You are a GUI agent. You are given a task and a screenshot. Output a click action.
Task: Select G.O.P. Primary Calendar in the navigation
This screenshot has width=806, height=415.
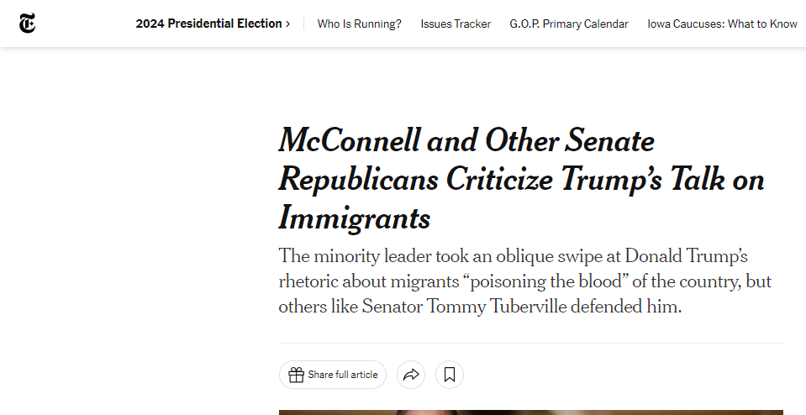point(569,24)
